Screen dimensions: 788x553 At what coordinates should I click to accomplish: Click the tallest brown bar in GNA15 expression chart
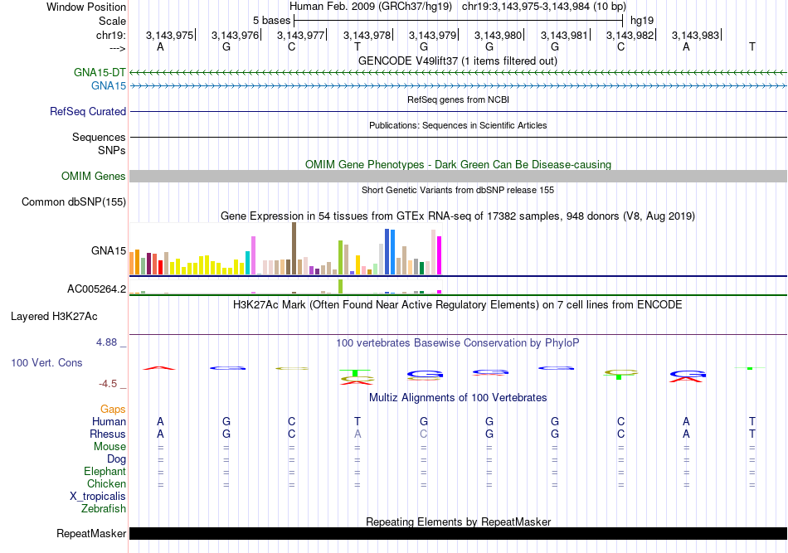(x=294, y=249)
